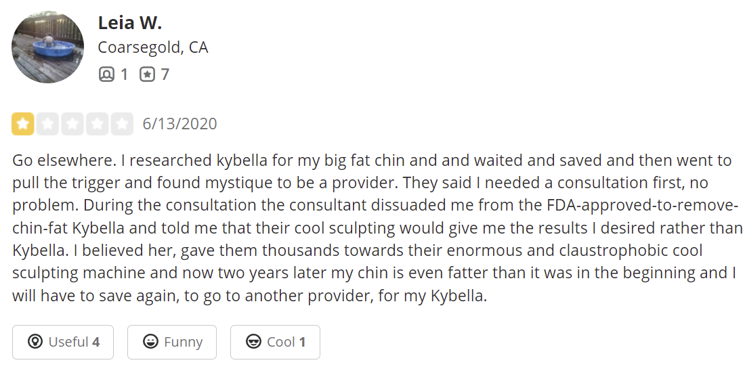Click the friend count number 1
Screen dimensions: 745x371
point(123,74)
